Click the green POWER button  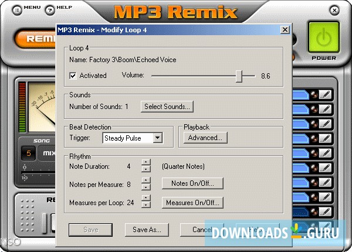pos(323,38)
